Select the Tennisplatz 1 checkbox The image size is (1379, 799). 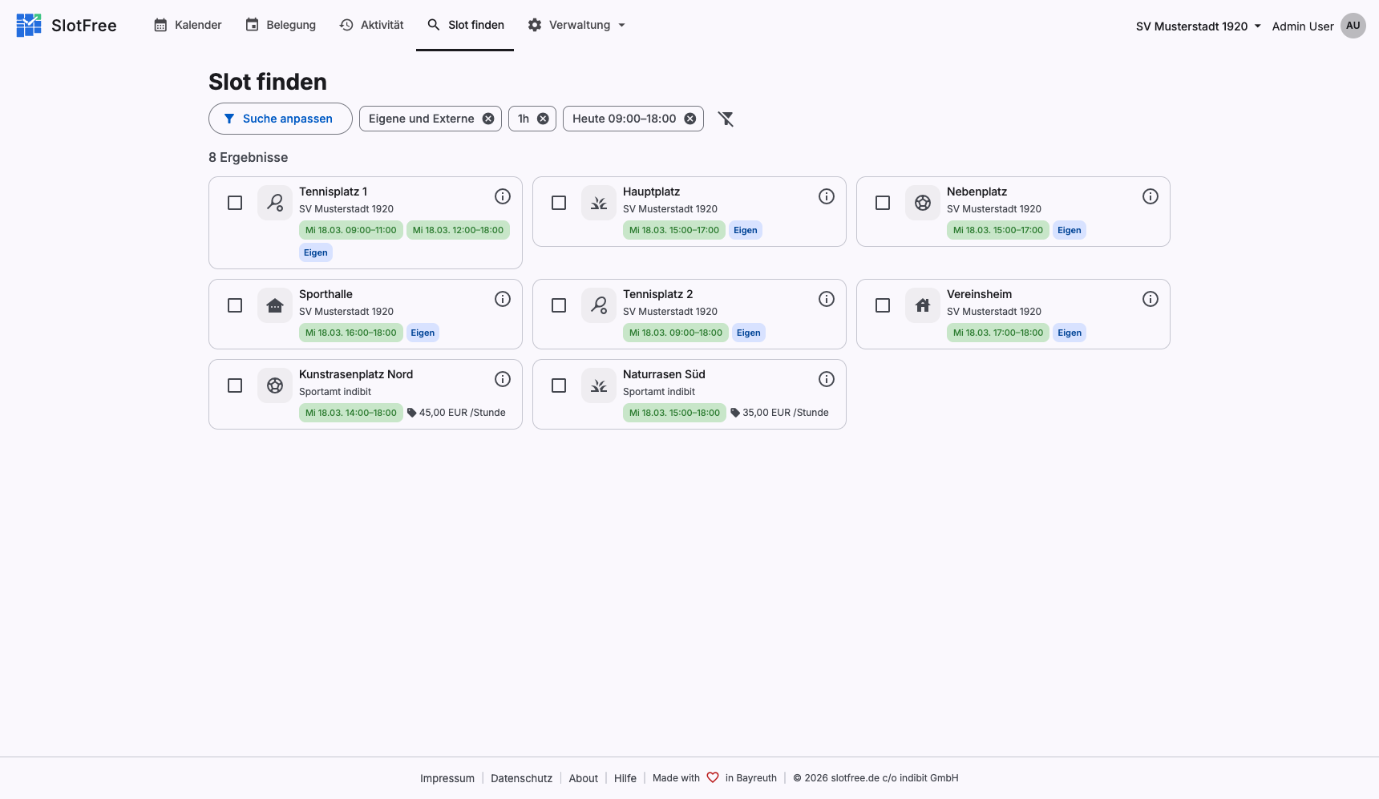235,203
